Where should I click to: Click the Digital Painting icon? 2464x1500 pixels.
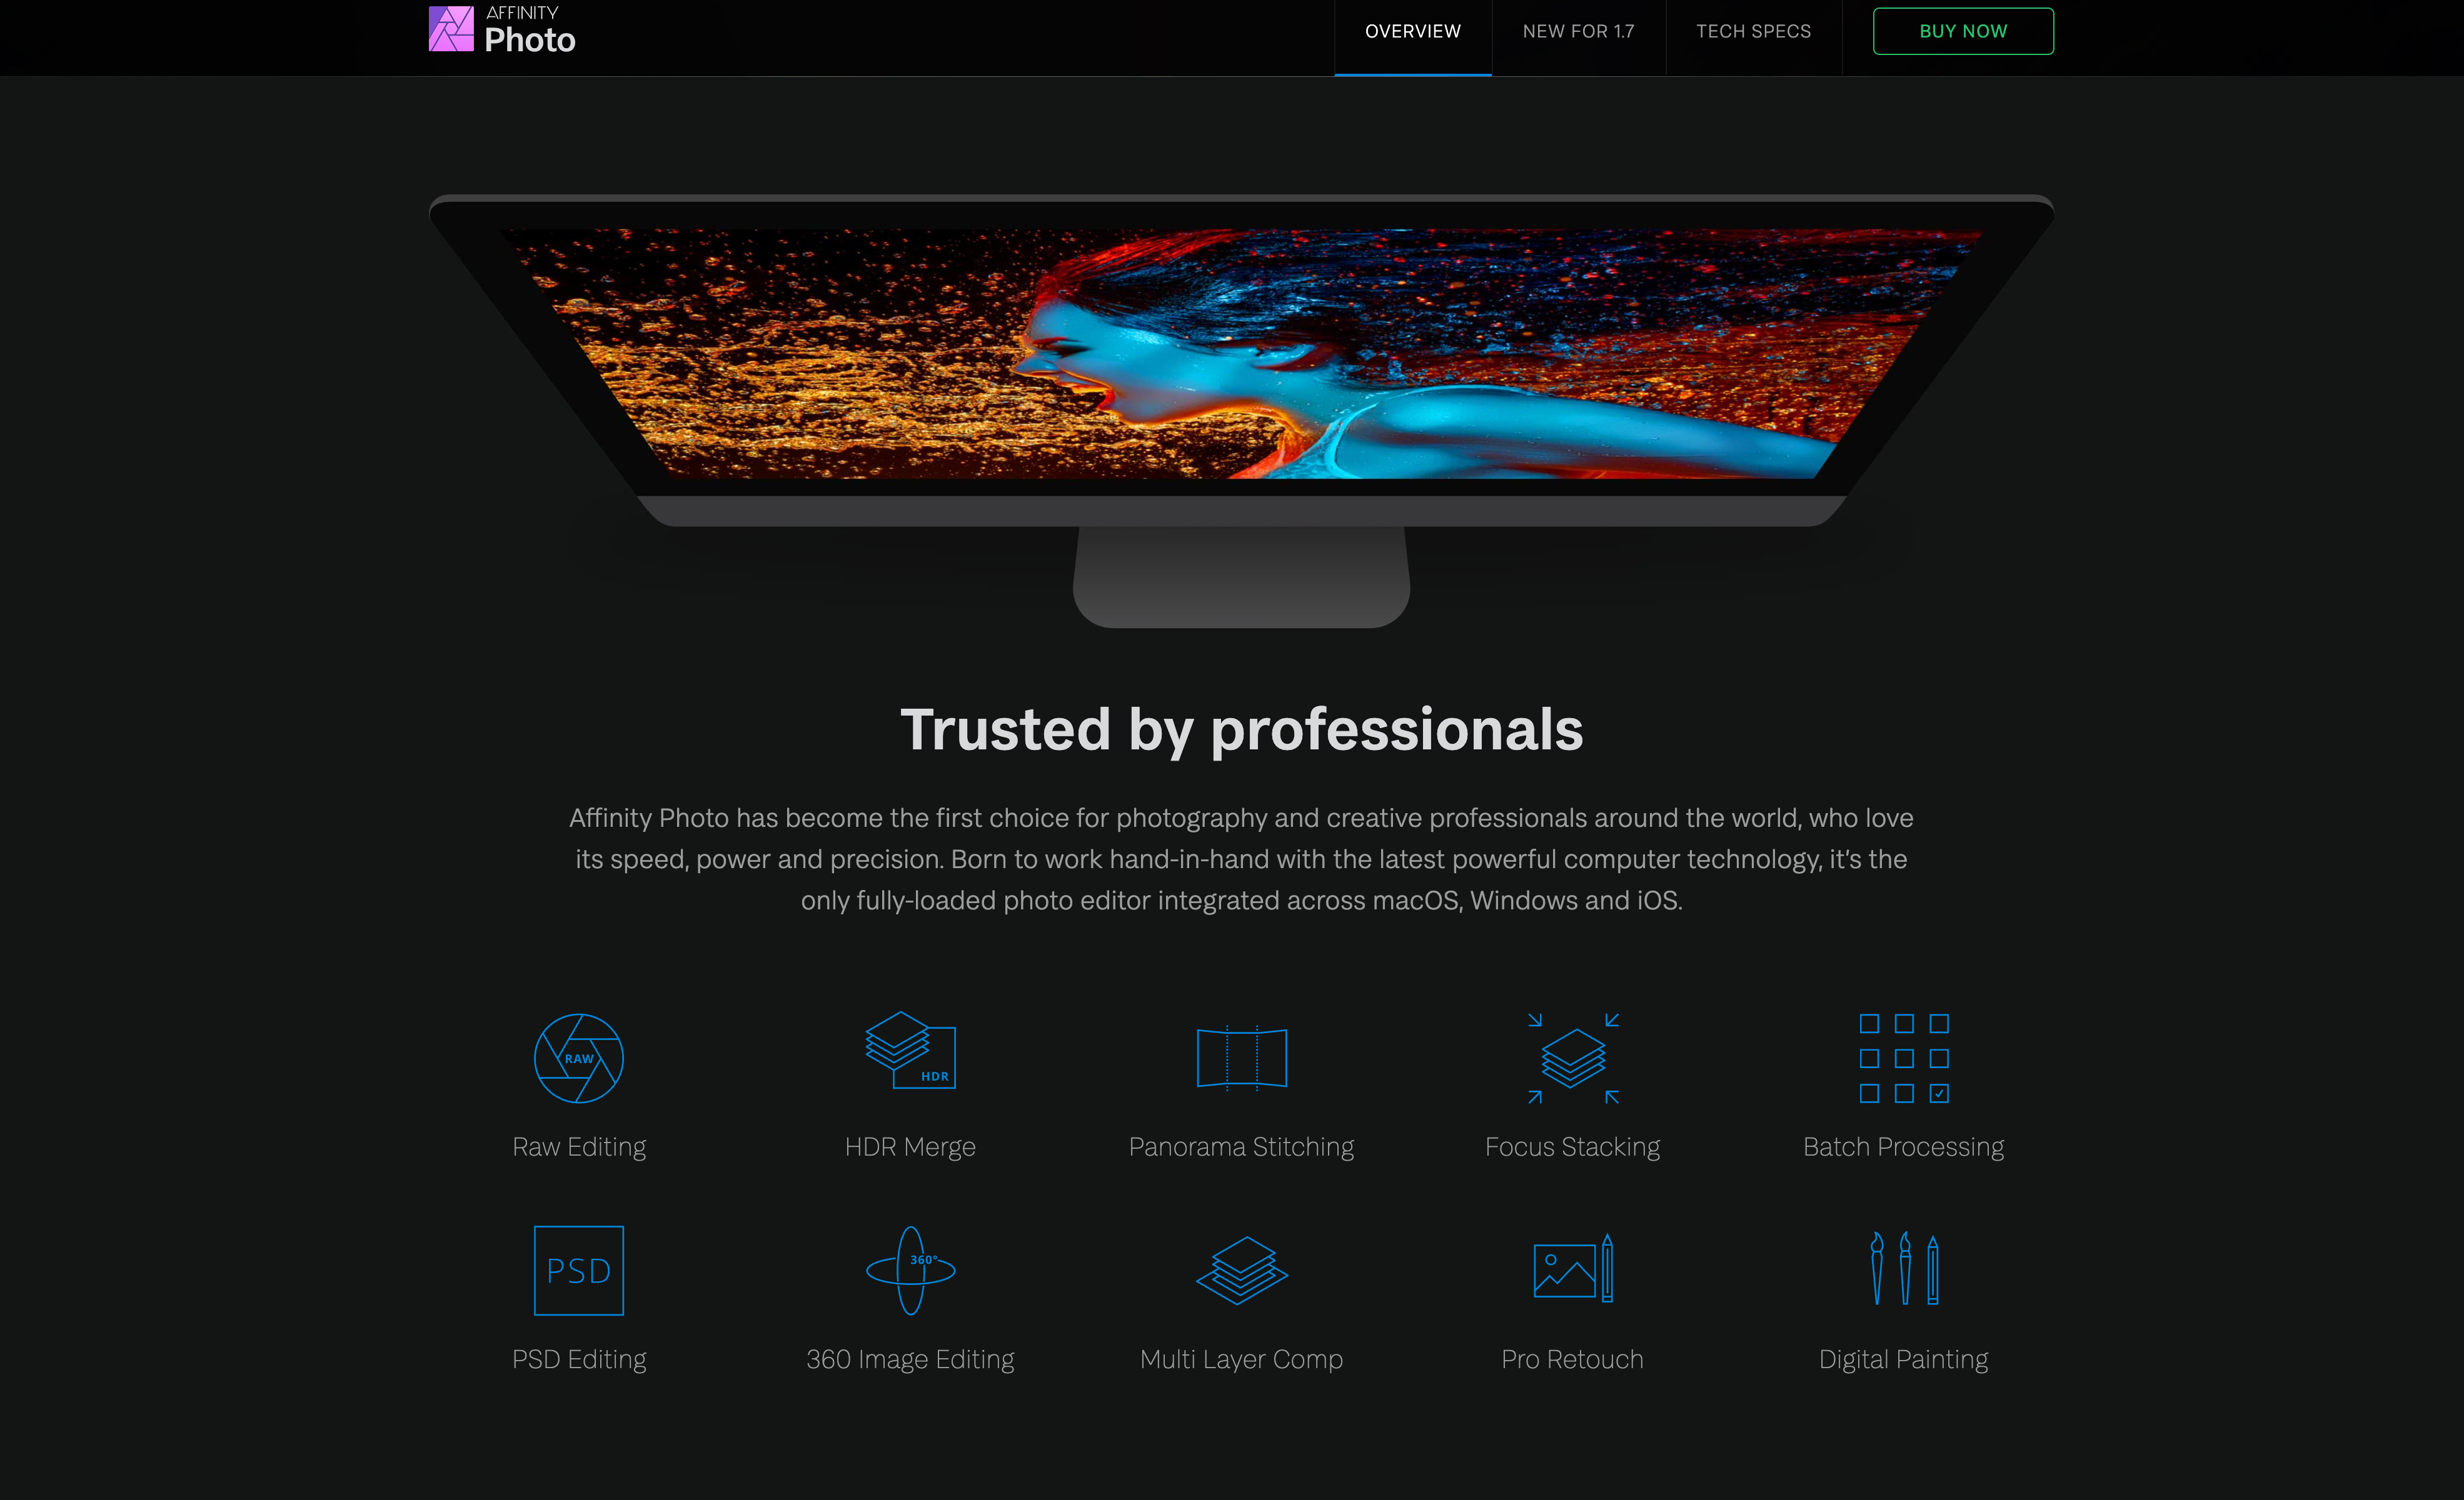click(1903, 1269)
